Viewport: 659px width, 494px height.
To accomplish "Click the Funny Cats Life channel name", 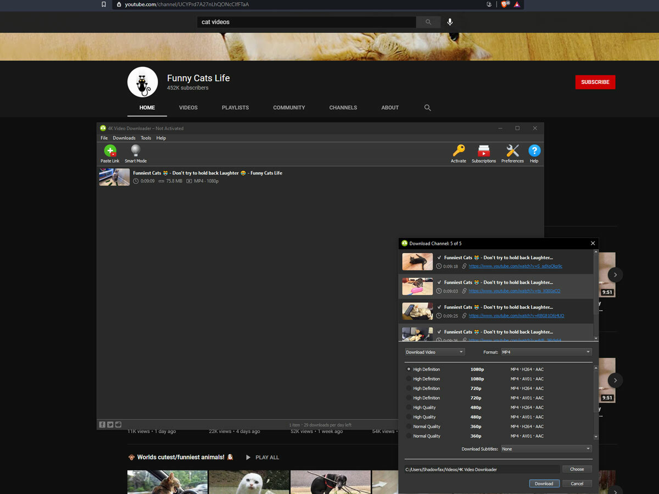I will coord(198,78).
